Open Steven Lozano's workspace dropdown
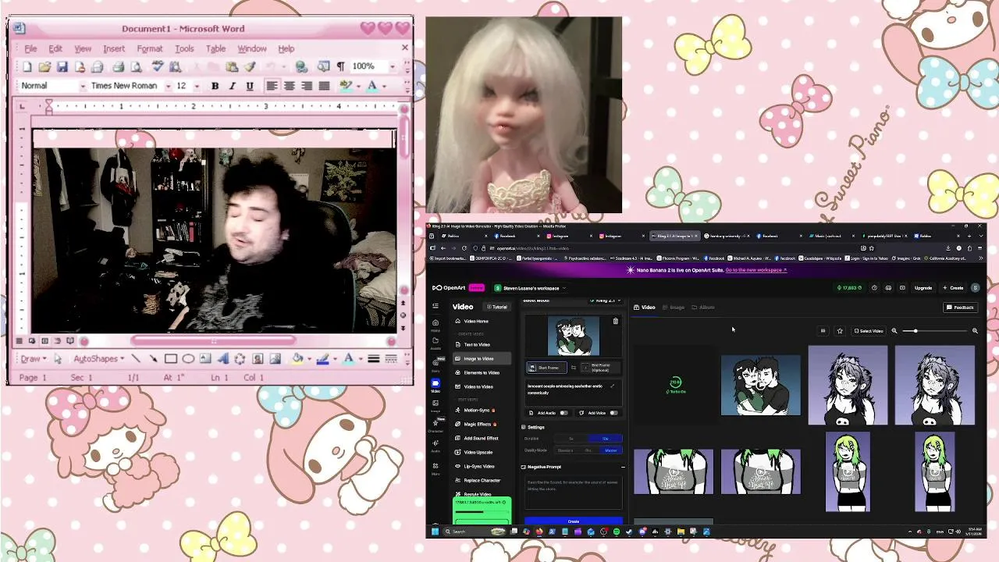 coord(529,288)
